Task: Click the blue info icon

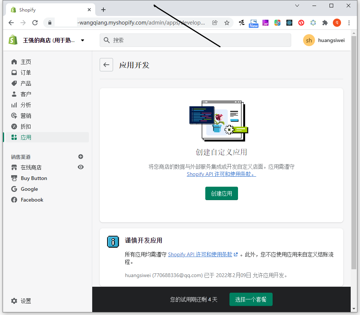Action: point(113,241)
